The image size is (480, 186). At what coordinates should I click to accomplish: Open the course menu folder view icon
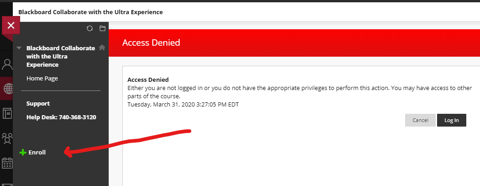point(102,28)
